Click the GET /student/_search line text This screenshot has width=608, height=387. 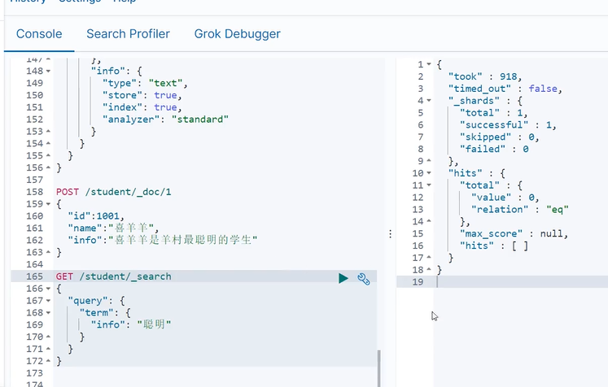point(114,276)
